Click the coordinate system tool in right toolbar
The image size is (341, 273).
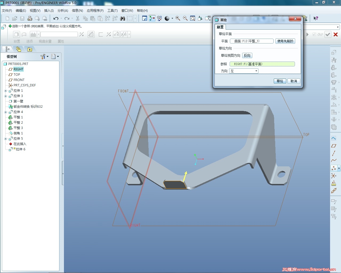click(x=334, y=176)
